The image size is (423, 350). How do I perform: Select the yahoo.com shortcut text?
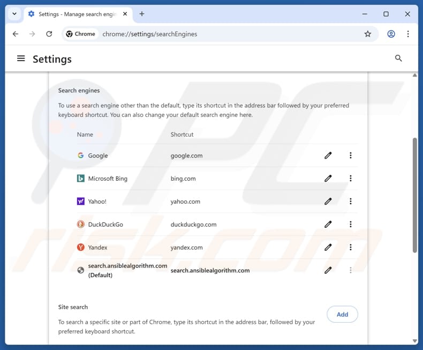point(185,202)
